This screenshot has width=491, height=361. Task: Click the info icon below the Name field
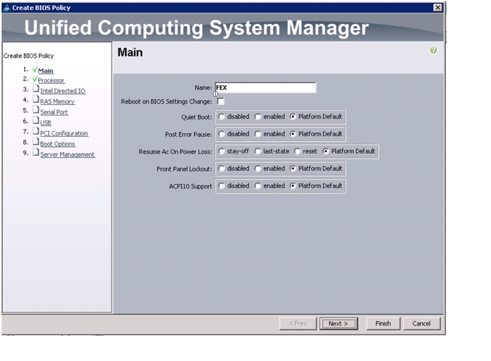pyautogui.click(x=216, y=94)
